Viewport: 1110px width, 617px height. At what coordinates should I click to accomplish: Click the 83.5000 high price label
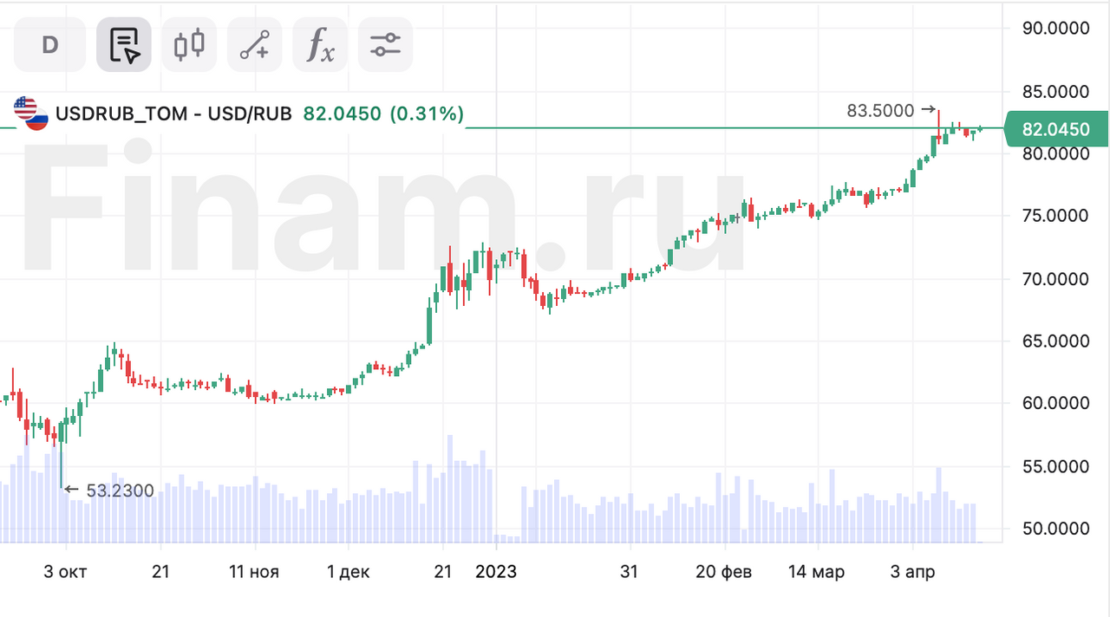tap(880, 111)
